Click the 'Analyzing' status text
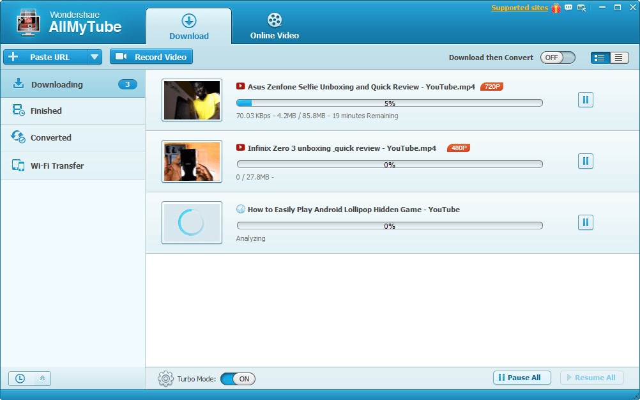The image size is (640, 400). (250, 238)
